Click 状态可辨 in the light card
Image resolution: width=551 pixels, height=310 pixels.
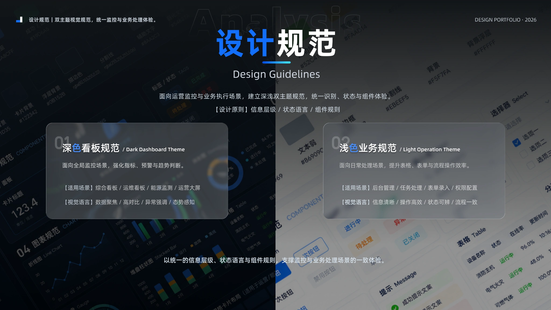439,202
